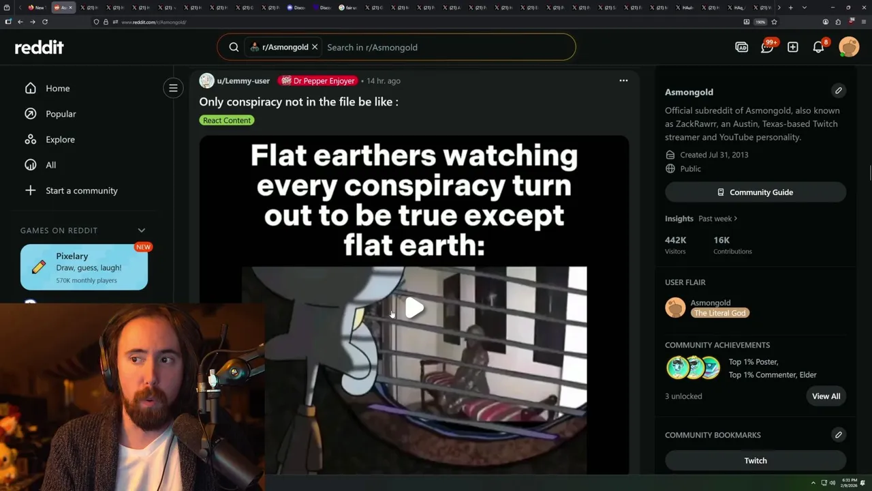This screenshot has height=491, width=872.
Task: Go forward in browser history
Action: tap(33, 22)
